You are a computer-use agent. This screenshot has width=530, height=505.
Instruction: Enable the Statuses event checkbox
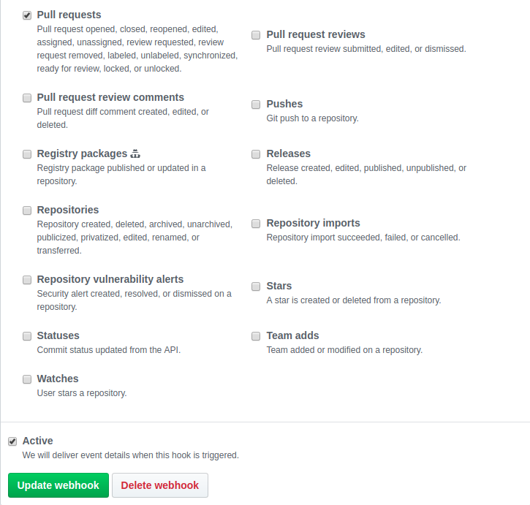click(x=27, y=336)
